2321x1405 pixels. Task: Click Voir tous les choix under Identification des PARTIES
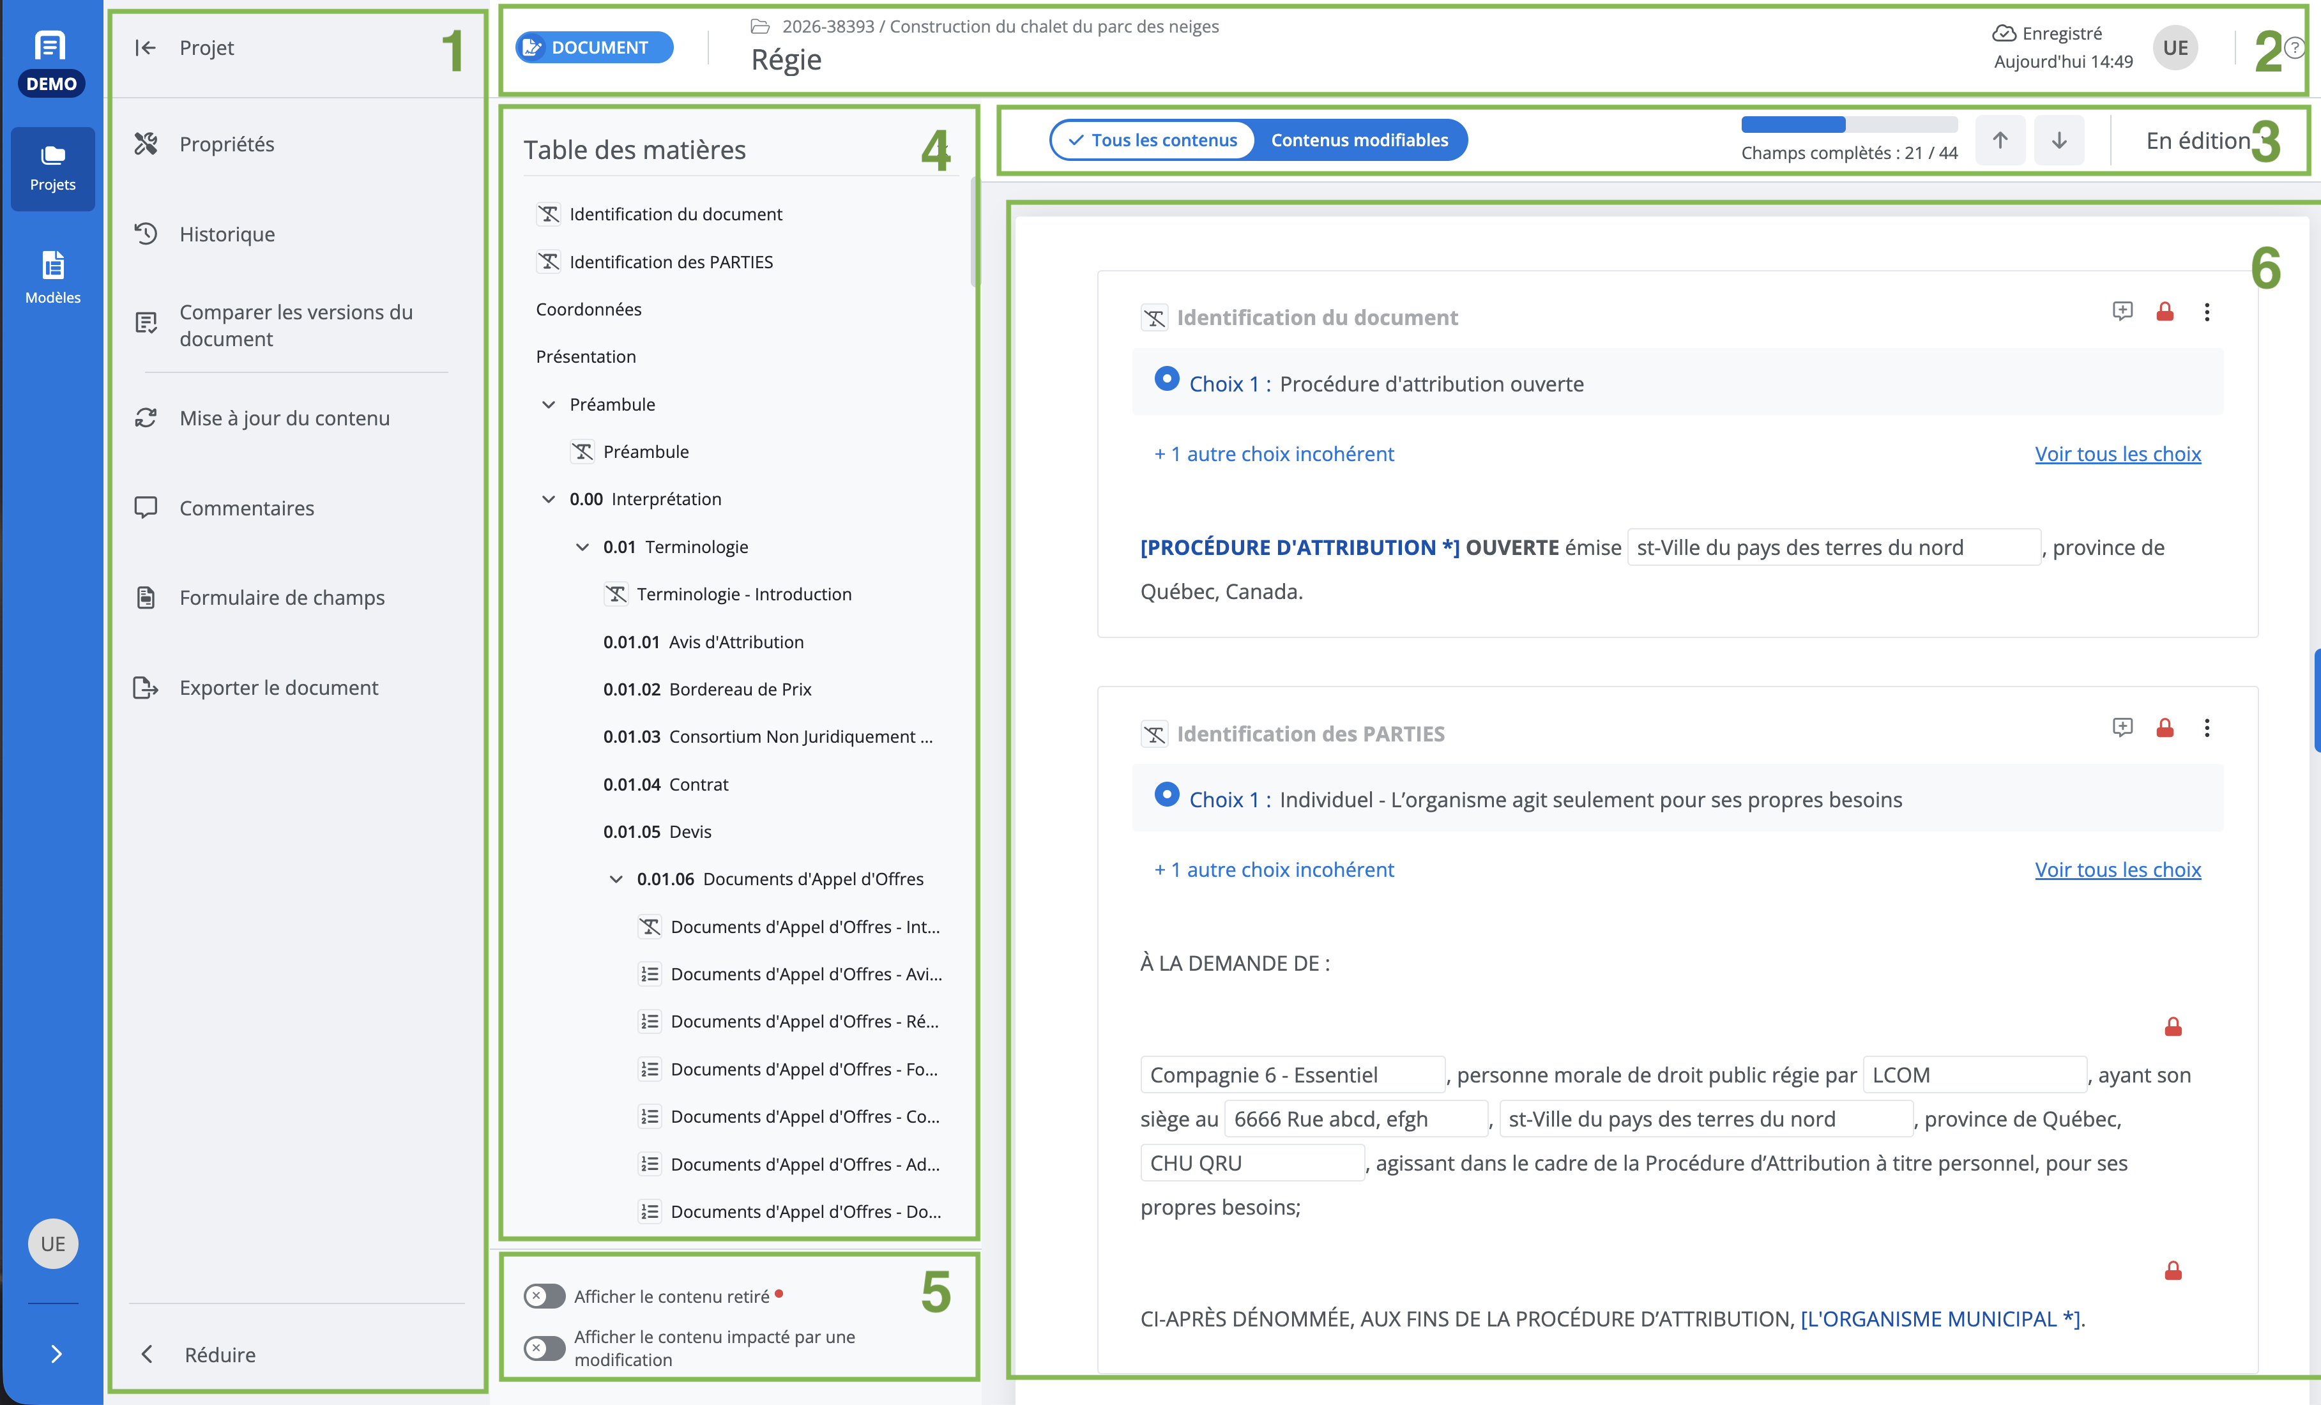coord(2117,869)
